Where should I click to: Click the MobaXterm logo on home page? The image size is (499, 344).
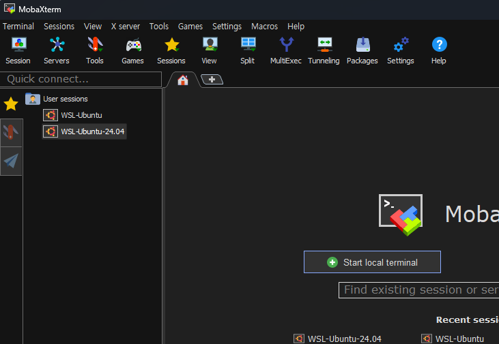click(401, 215)
